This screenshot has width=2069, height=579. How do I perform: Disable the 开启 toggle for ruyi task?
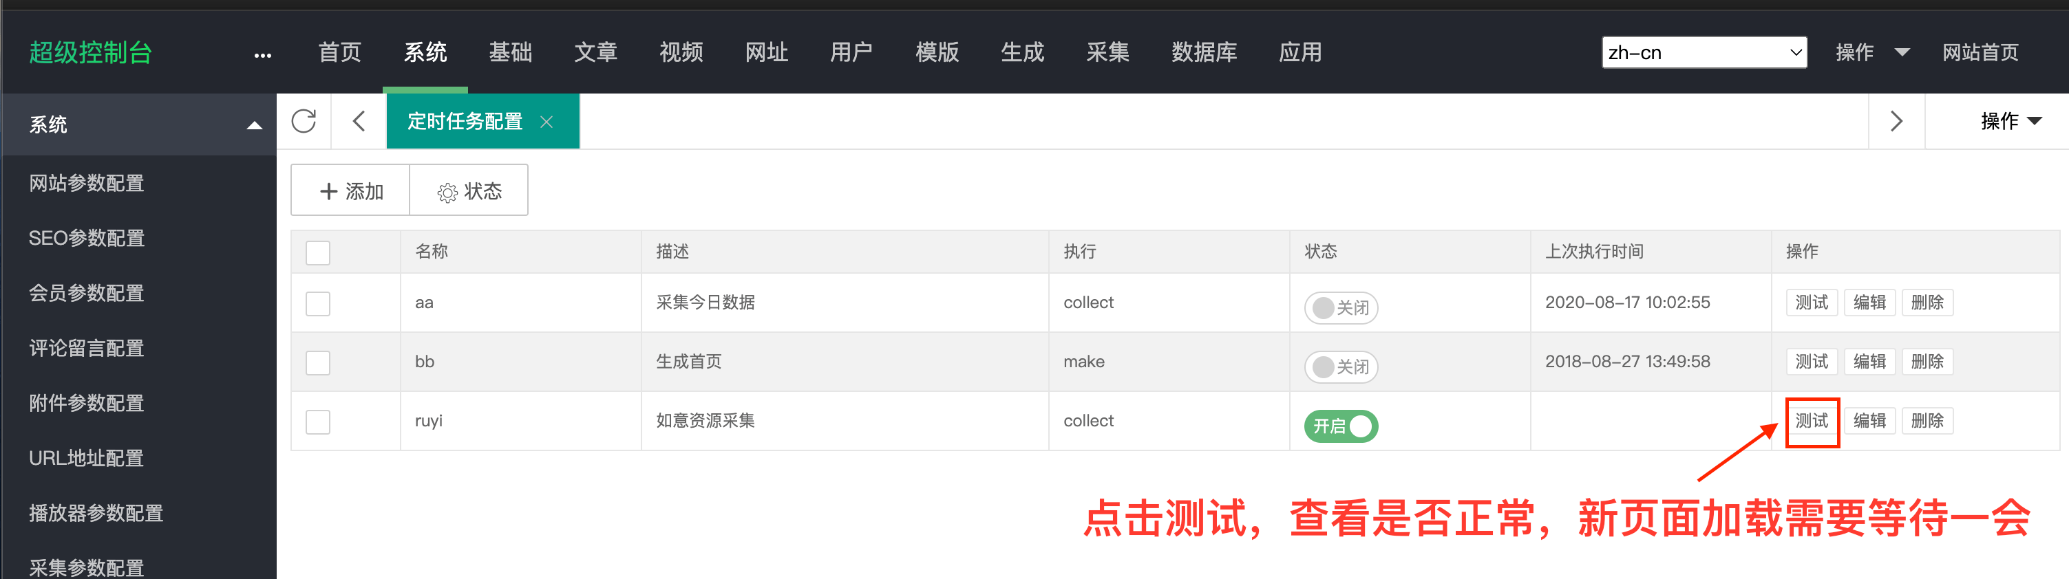point(1339,426)
